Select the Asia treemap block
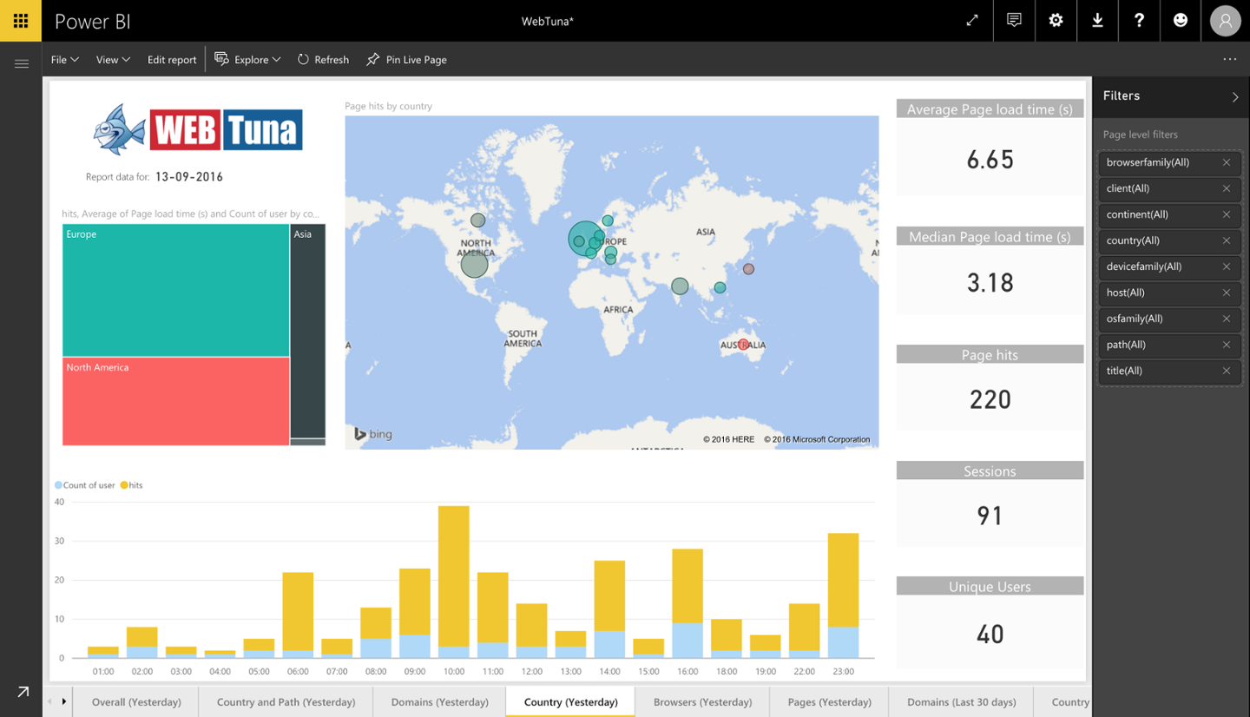 tap(308, 330)
